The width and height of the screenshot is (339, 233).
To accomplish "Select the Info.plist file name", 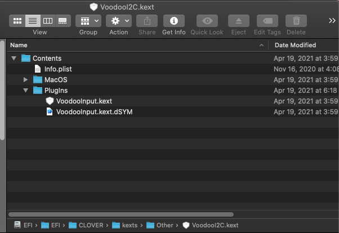I will coord(58,69).
